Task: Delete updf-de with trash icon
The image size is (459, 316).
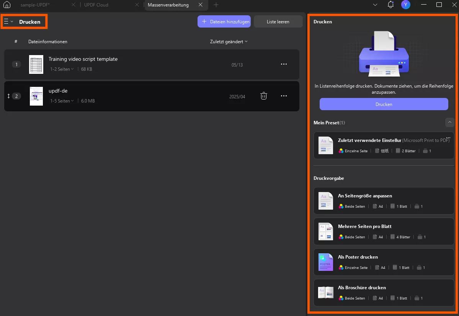Action: pyautogui.click(x=264, y=96)
